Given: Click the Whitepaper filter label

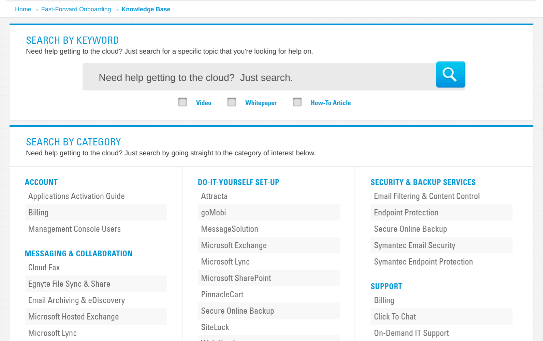Looking at the screenshot, I should [x=261, y=103].
